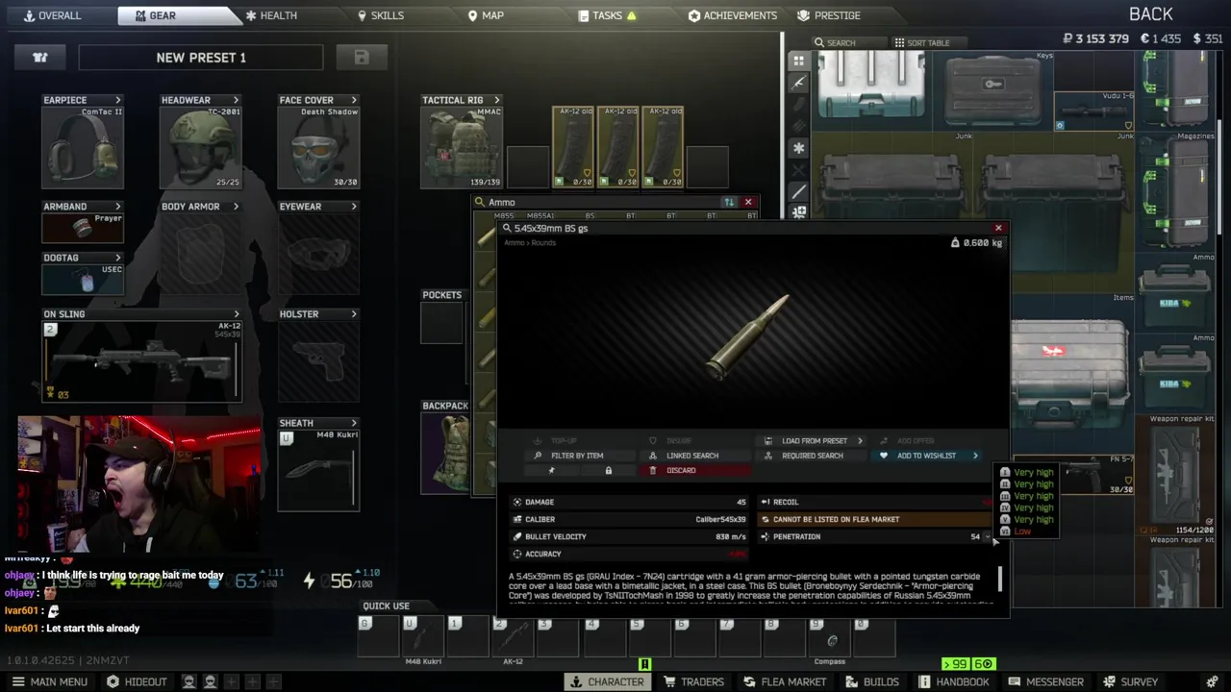The height and width of the screenshot is (692, 1231).
Task: Select the weapons stash filter icon
Action: 798,83
